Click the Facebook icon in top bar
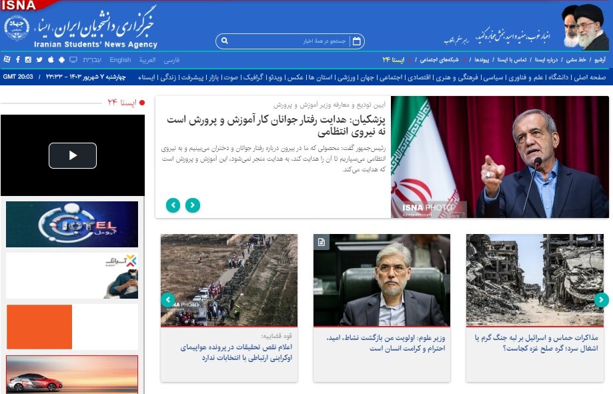The image size is (613, 394). pyautogui.click(x=17, y=60)
